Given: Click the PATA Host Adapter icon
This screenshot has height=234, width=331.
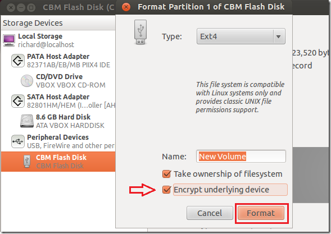Looking at the screenshot, I should 18,61.
